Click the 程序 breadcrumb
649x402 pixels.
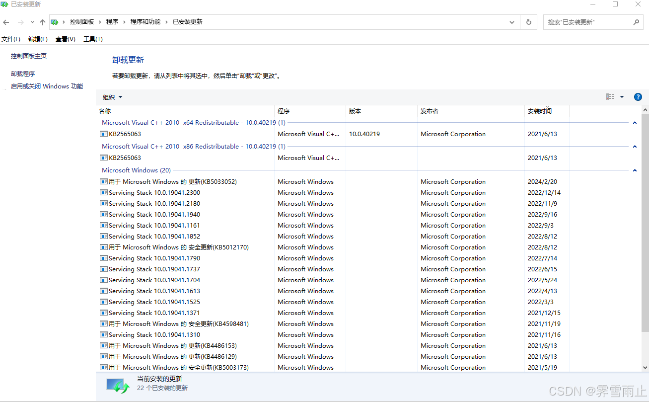pos(112,22)
